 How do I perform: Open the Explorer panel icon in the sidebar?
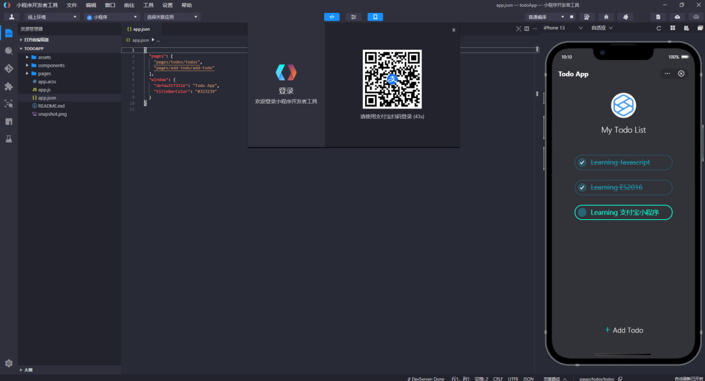point(9,33)
